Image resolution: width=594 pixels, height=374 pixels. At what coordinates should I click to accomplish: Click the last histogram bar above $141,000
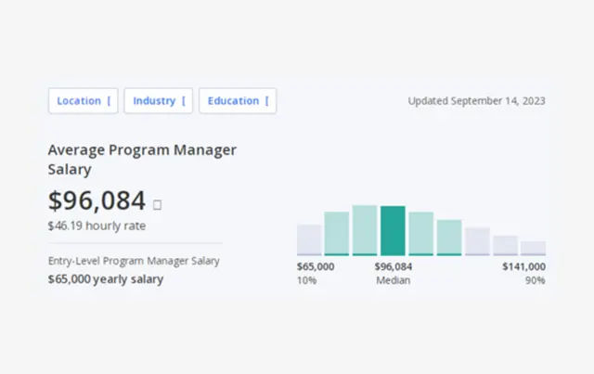[533, 248]
